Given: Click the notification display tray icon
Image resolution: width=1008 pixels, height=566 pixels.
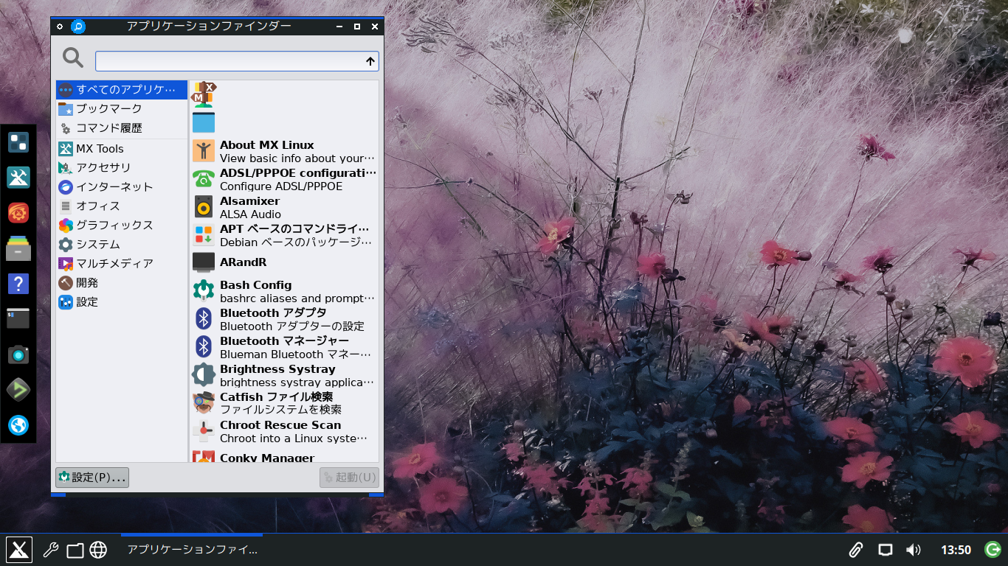Looking at the screenshot, I should pos(886,550).
